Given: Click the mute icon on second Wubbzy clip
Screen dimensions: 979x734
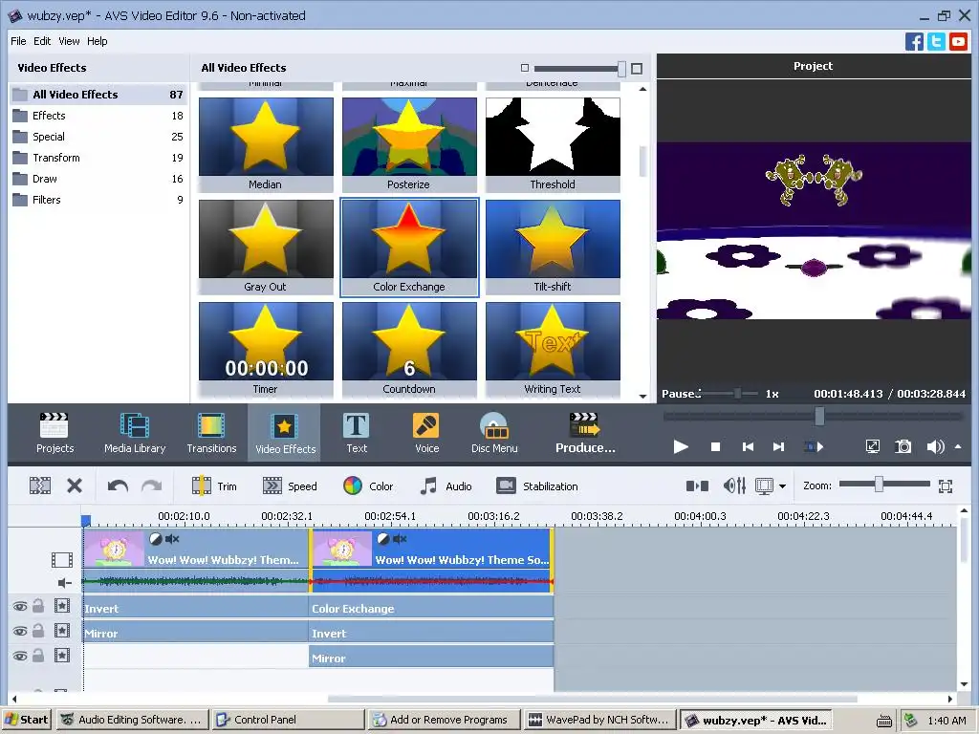Looking at the screenshot, I should point(400,538).
